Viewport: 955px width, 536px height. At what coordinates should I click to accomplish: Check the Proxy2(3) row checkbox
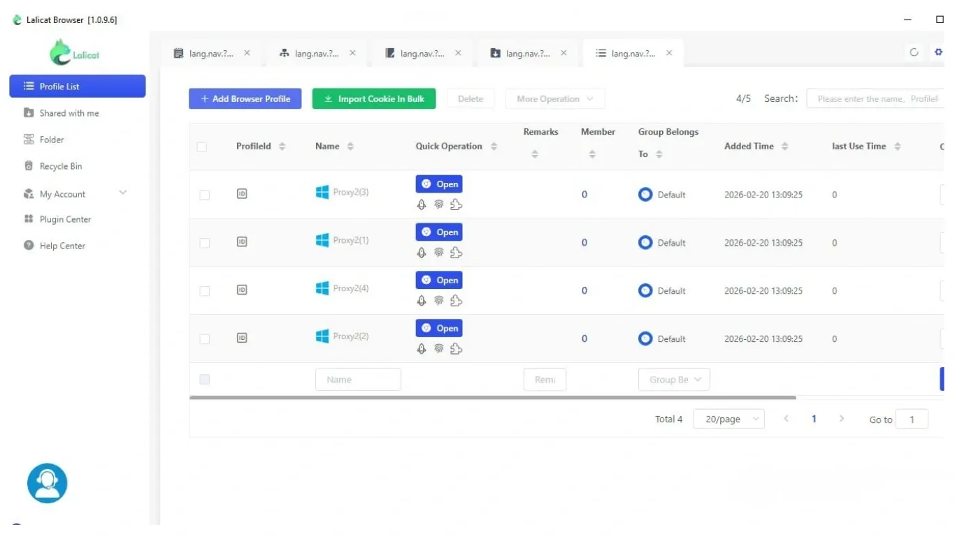(x=204, y=195)
